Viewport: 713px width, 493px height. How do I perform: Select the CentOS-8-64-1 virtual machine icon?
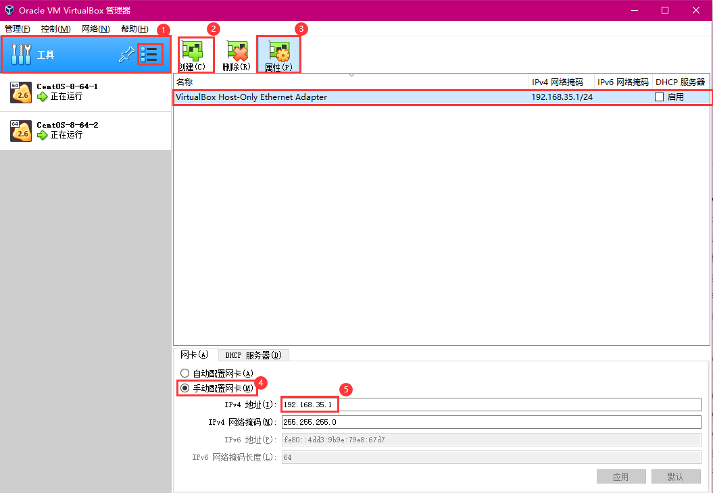(21, 93)
